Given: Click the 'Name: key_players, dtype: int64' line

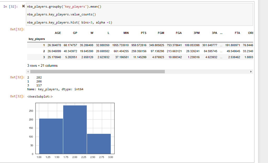Looking at the screenshot, I should pos(55,89).
